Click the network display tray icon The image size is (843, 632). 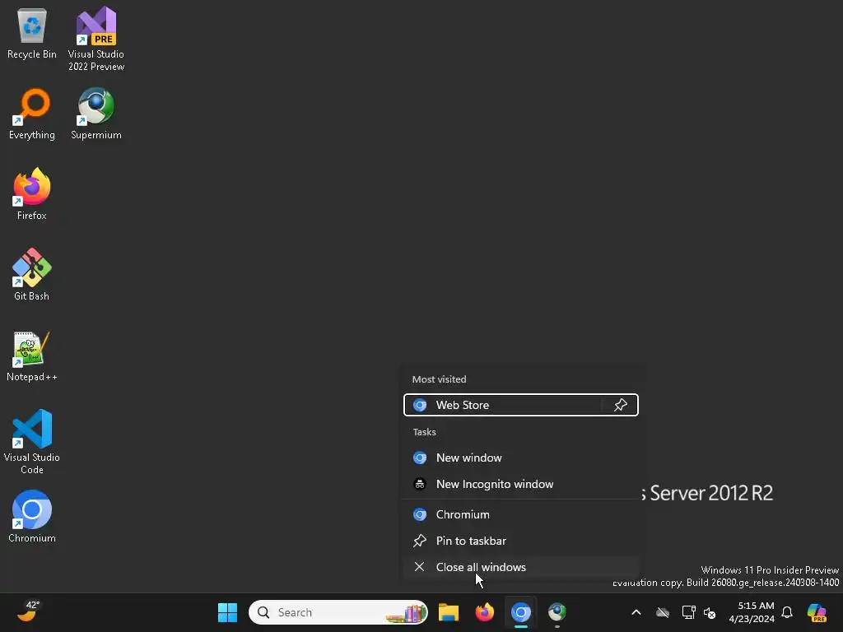(688, 612)
